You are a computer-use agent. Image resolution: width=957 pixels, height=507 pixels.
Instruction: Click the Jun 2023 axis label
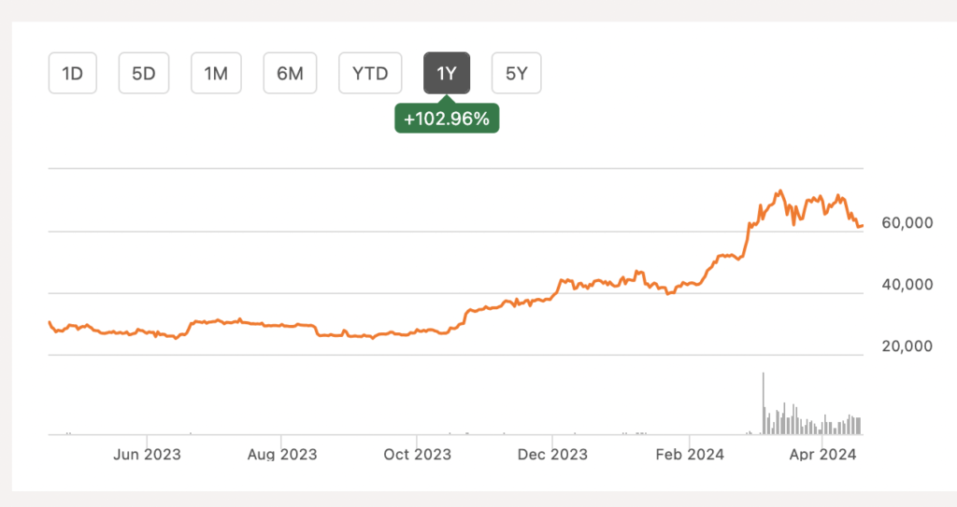(147, 455)
